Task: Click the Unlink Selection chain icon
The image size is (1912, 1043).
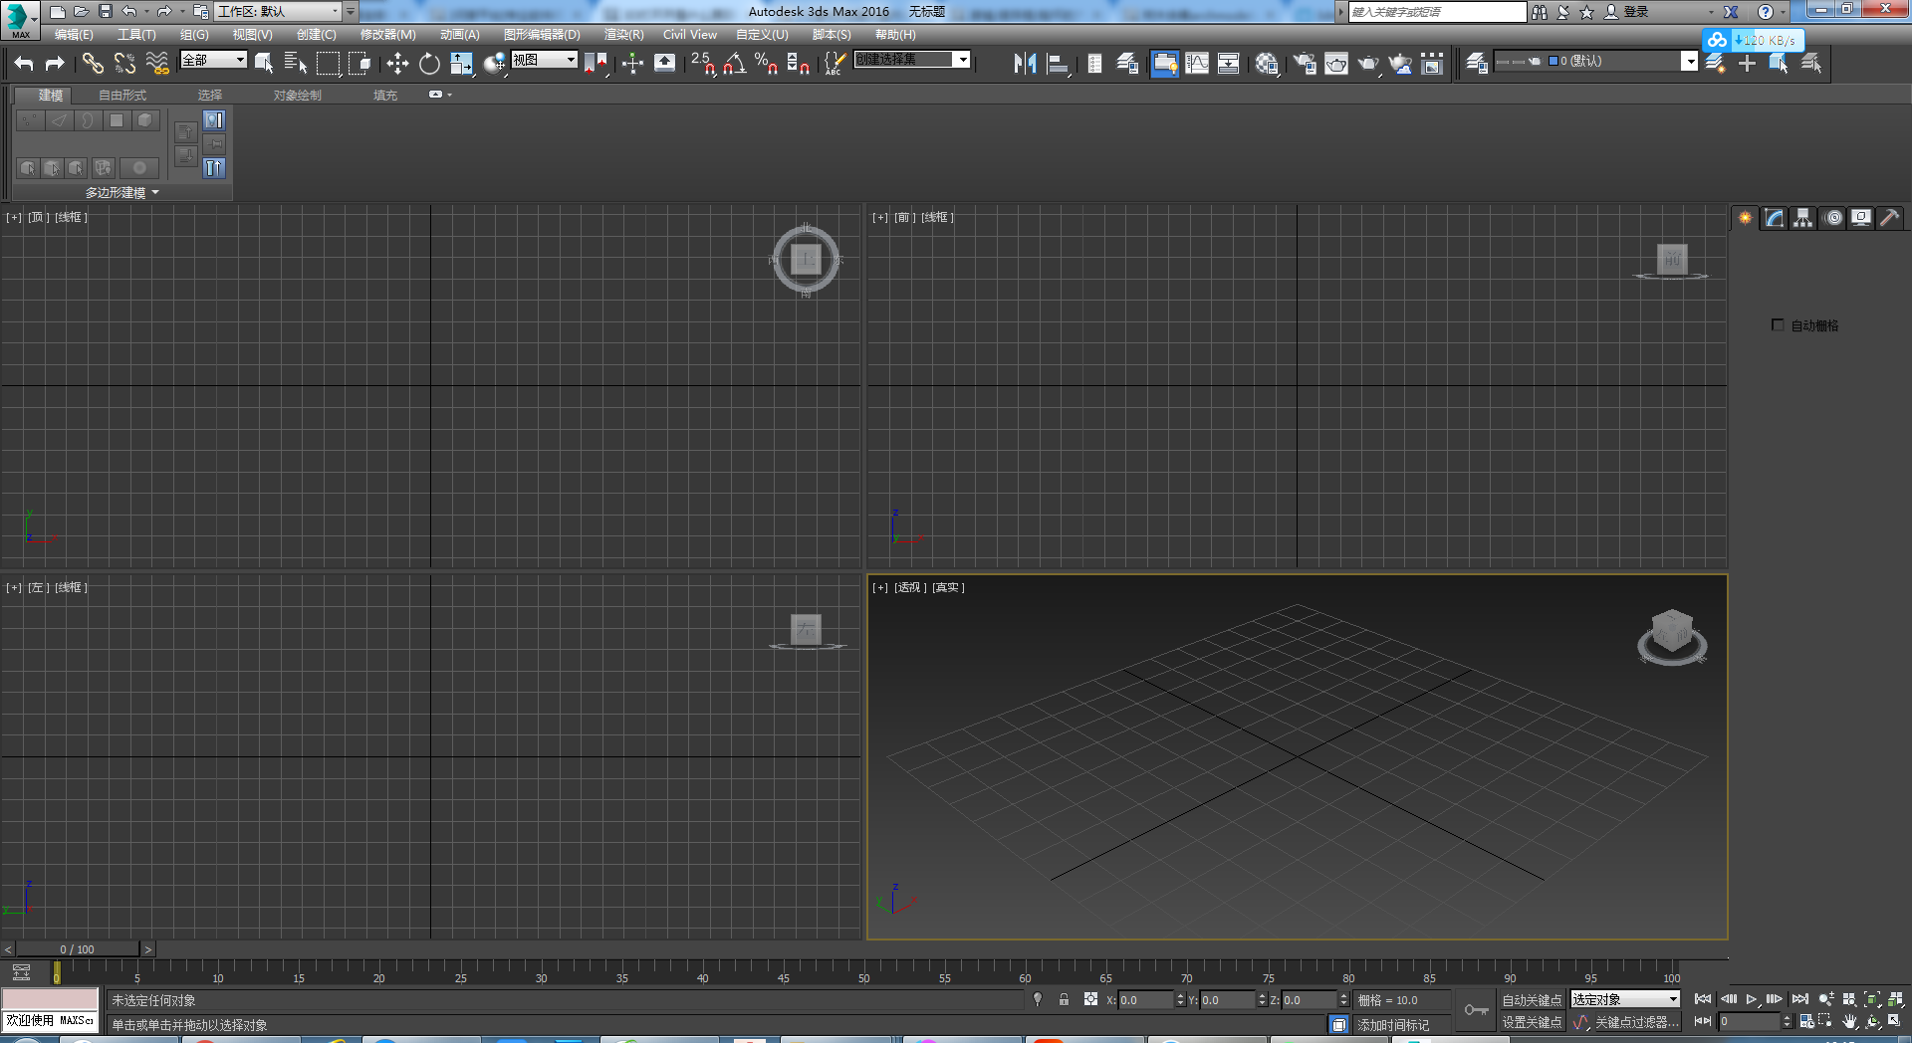Action: 124,64
